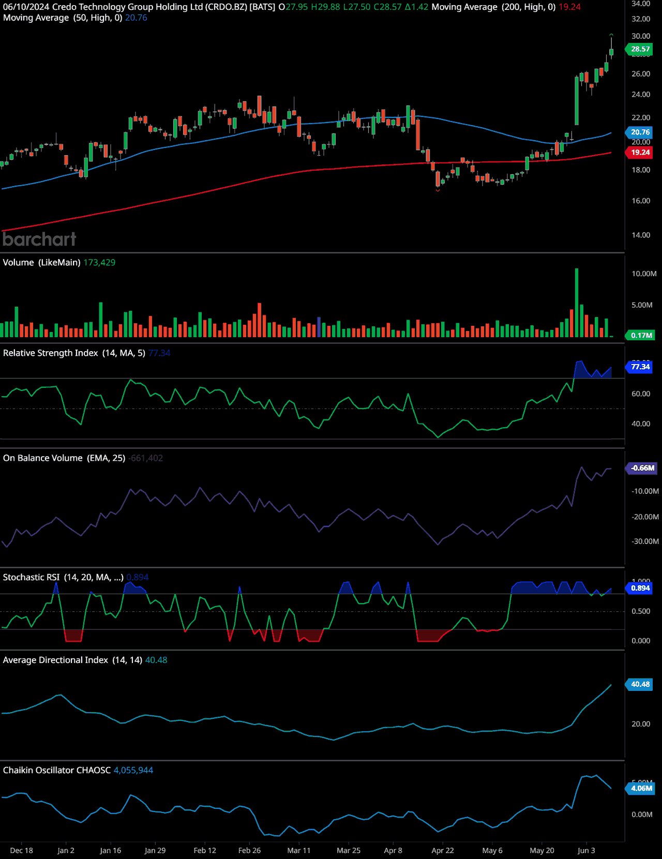Click the Jan 2 date on time axis
The width and height of the screenshot is (662, 859).
point(66,850)
